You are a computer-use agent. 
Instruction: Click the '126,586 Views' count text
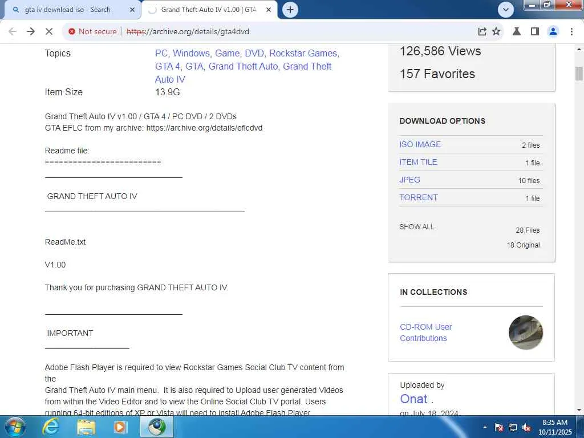440,51
